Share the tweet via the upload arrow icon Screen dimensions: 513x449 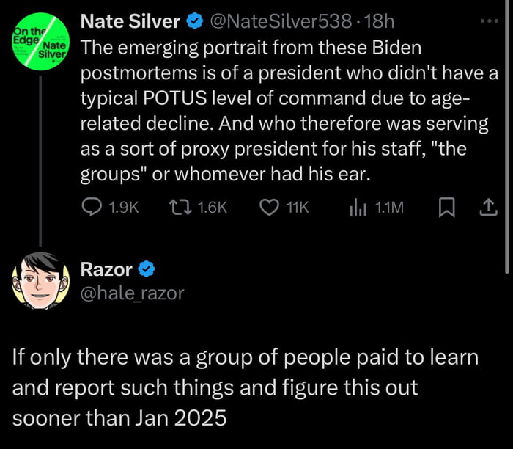[487, 208]
